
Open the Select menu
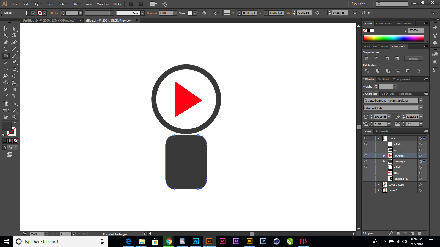pos(63,4)
